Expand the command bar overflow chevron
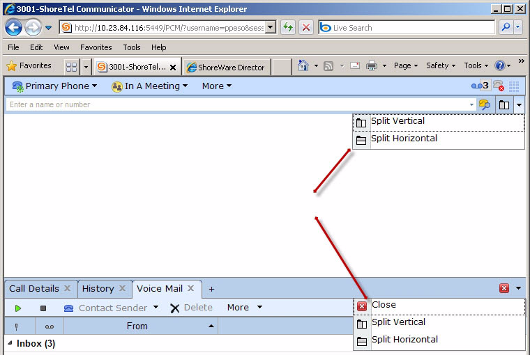 [521, 61]
